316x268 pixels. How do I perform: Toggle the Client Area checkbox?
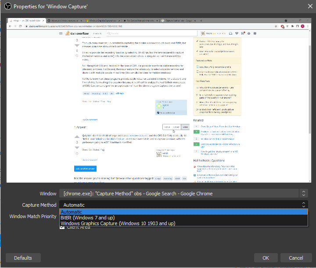click(62, 227)
